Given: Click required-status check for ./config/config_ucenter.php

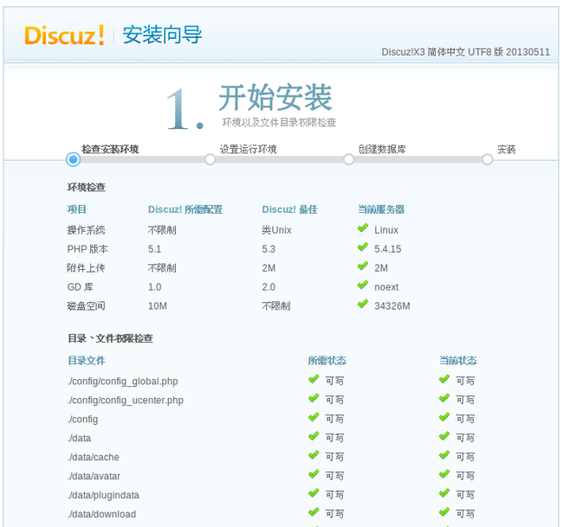Looking at the screenshot, I should click(314, 398).
